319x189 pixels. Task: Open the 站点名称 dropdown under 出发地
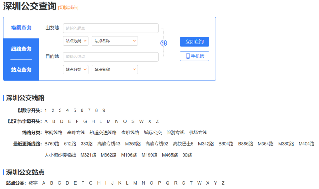(115, 41)
